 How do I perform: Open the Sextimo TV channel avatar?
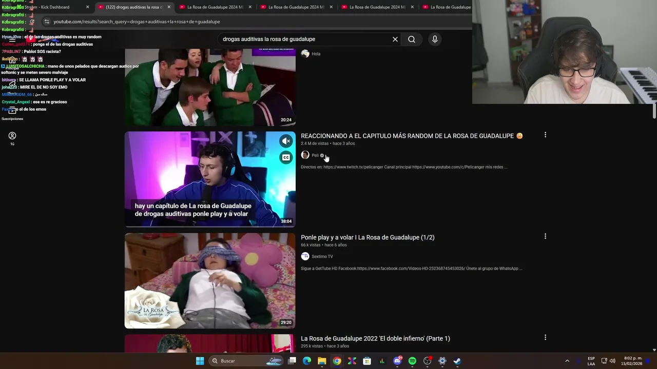305,256
